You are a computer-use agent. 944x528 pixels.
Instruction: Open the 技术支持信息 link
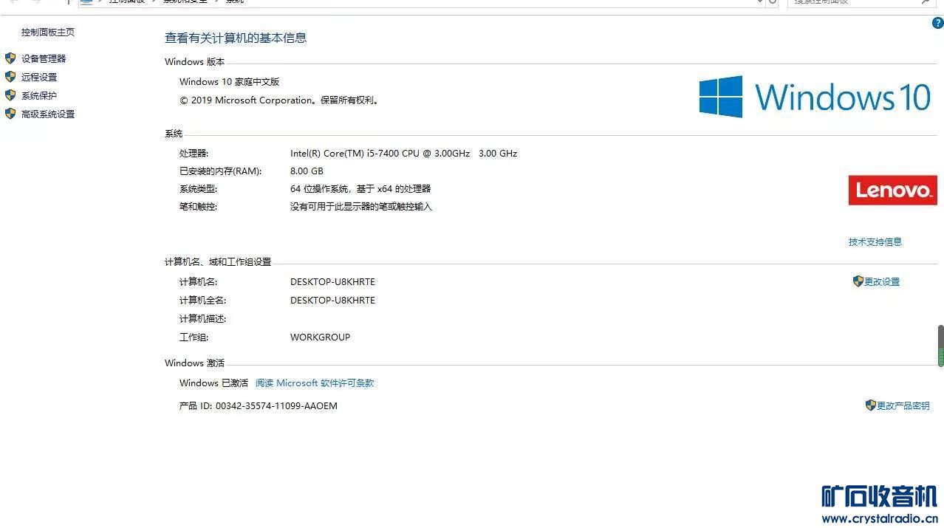(875, 241)
